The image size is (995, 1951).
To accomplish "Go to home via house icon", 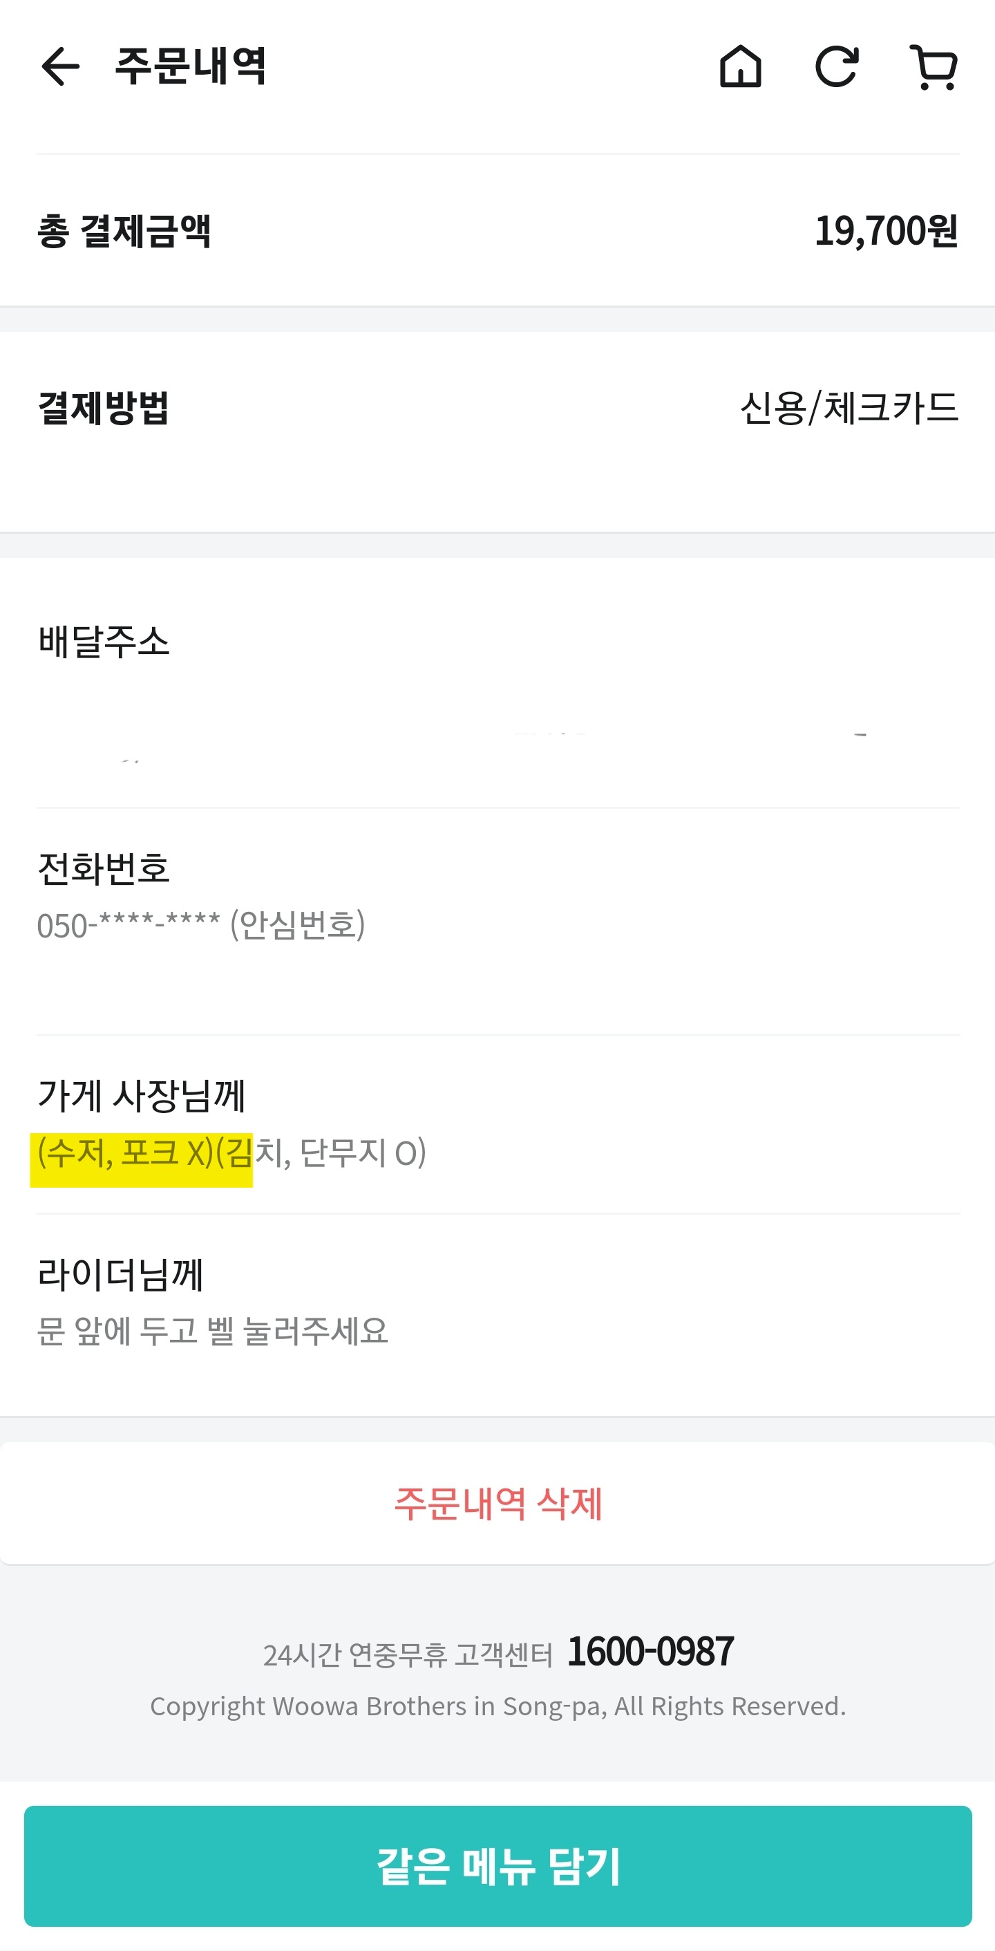I will [740, 66].
